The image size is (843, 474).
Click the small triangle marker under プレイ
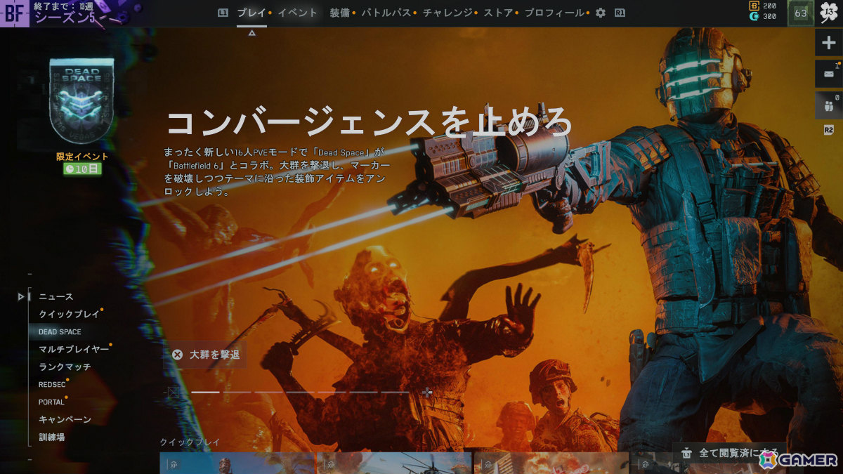[251, 32]
